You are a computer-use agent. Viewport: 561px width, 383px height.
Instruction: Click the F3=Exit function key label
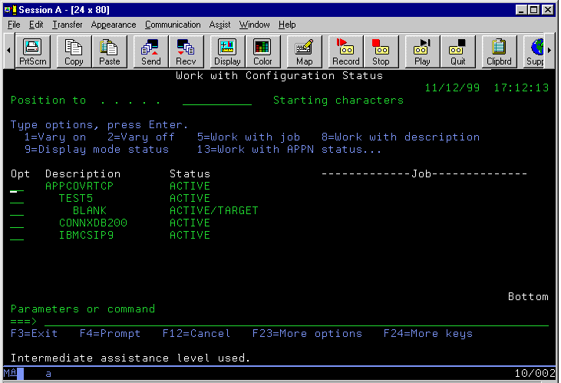tap(35, 334)
